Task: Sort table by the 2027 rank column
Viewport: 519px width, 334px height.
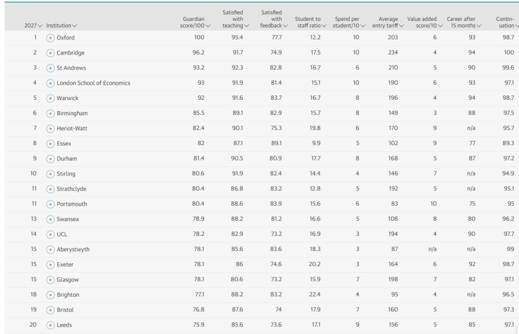Action: click(x=33, y=26)
